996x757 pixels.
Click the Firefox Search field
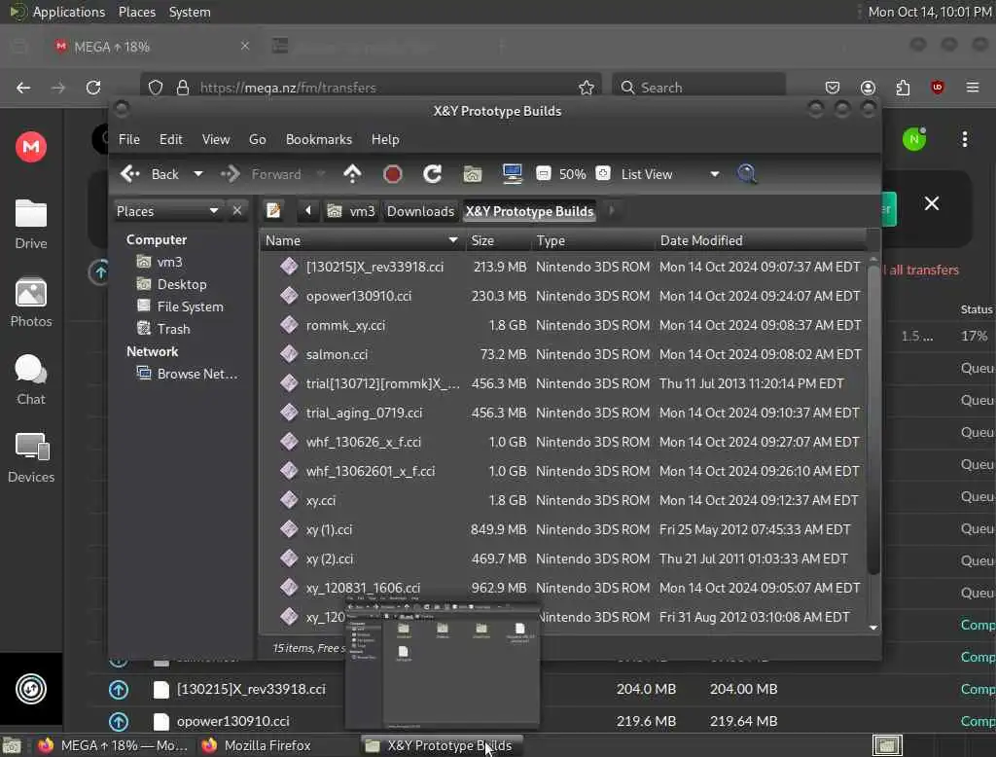tap(698, 87)
